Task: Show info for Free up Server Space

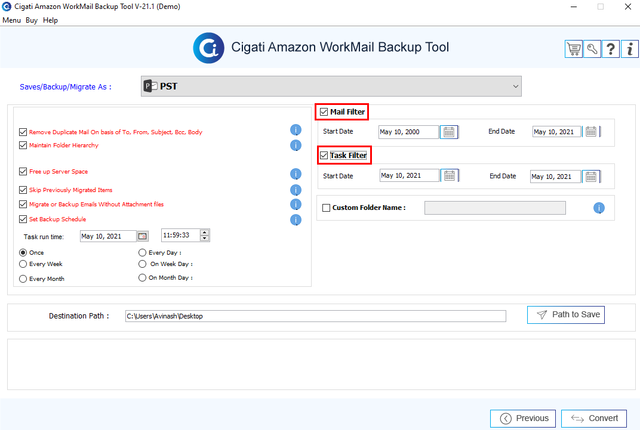Action: click(296, 174)
